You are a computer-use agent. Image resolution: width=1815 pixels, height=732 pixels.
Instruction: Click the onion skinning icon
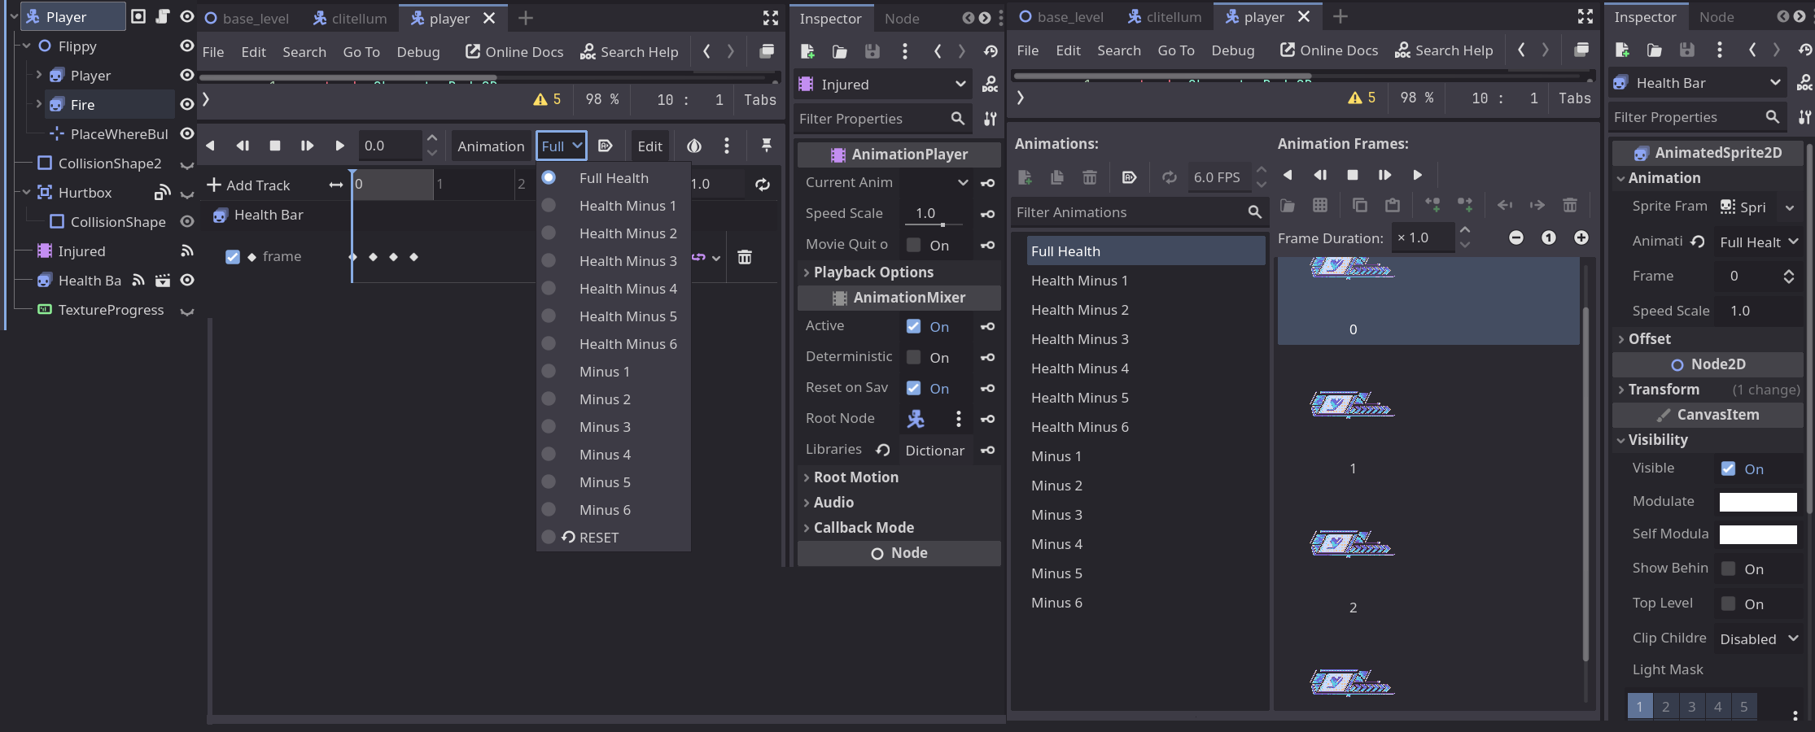click(x=693, y=146)
